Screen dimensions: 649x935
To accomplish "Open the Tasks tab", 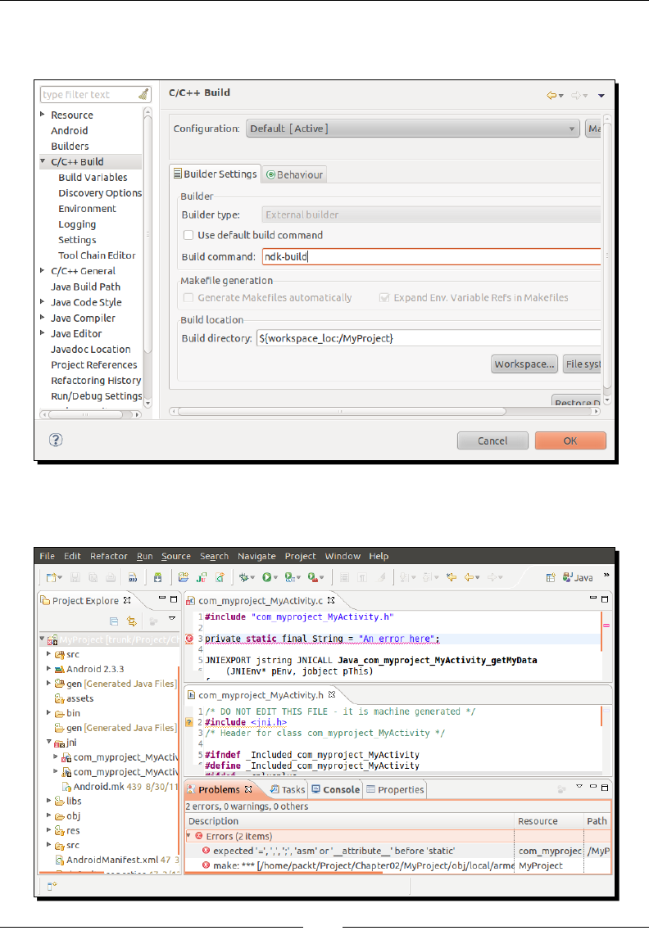I will pos(287,789).
